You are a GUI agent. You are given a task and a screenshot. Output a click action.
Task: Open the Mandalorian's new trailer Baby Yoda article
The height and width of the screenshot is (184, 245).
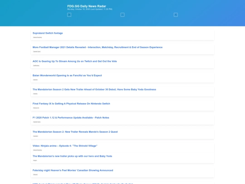click(72, 156)
